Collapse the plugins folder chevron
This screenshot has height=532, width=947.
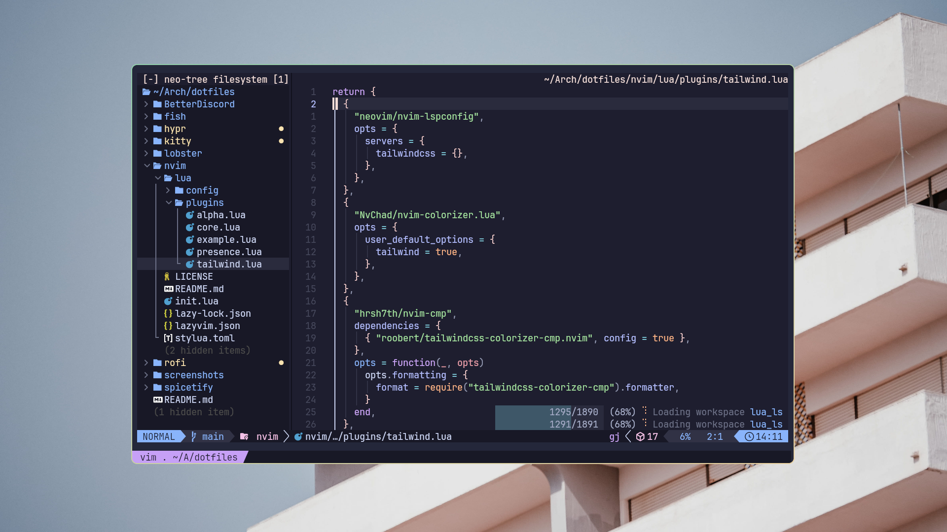click(169, 203)
